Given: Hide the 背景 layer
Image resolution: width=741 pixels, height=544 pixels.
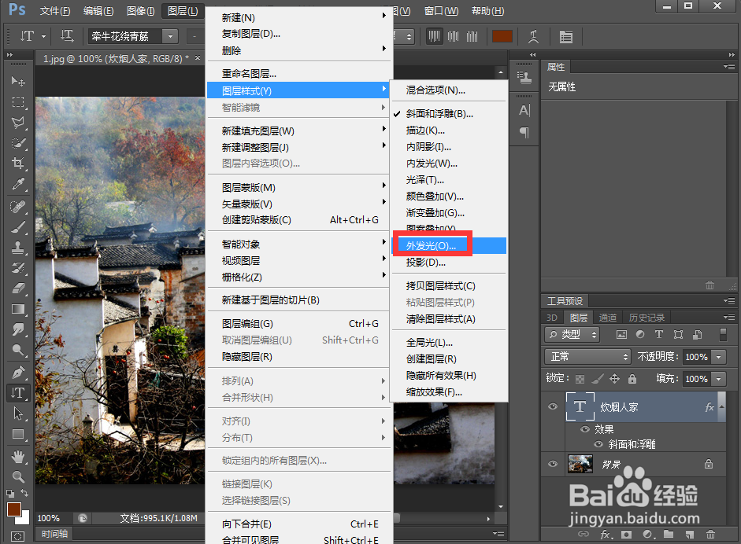Looking at the screenshot, I should 552,464.
